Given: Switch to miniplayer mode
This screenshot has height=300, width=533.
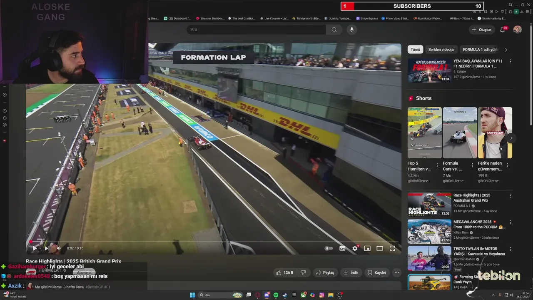Looking at the screenshot, I should coord(367,248).
